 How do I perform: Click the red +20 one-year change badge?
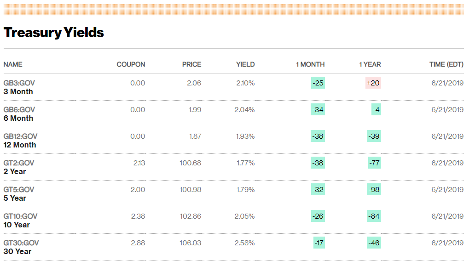click(373, 83)
